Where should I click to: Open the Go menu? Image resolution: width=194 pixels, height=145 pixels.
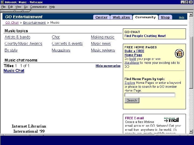[x=26, y=7]
